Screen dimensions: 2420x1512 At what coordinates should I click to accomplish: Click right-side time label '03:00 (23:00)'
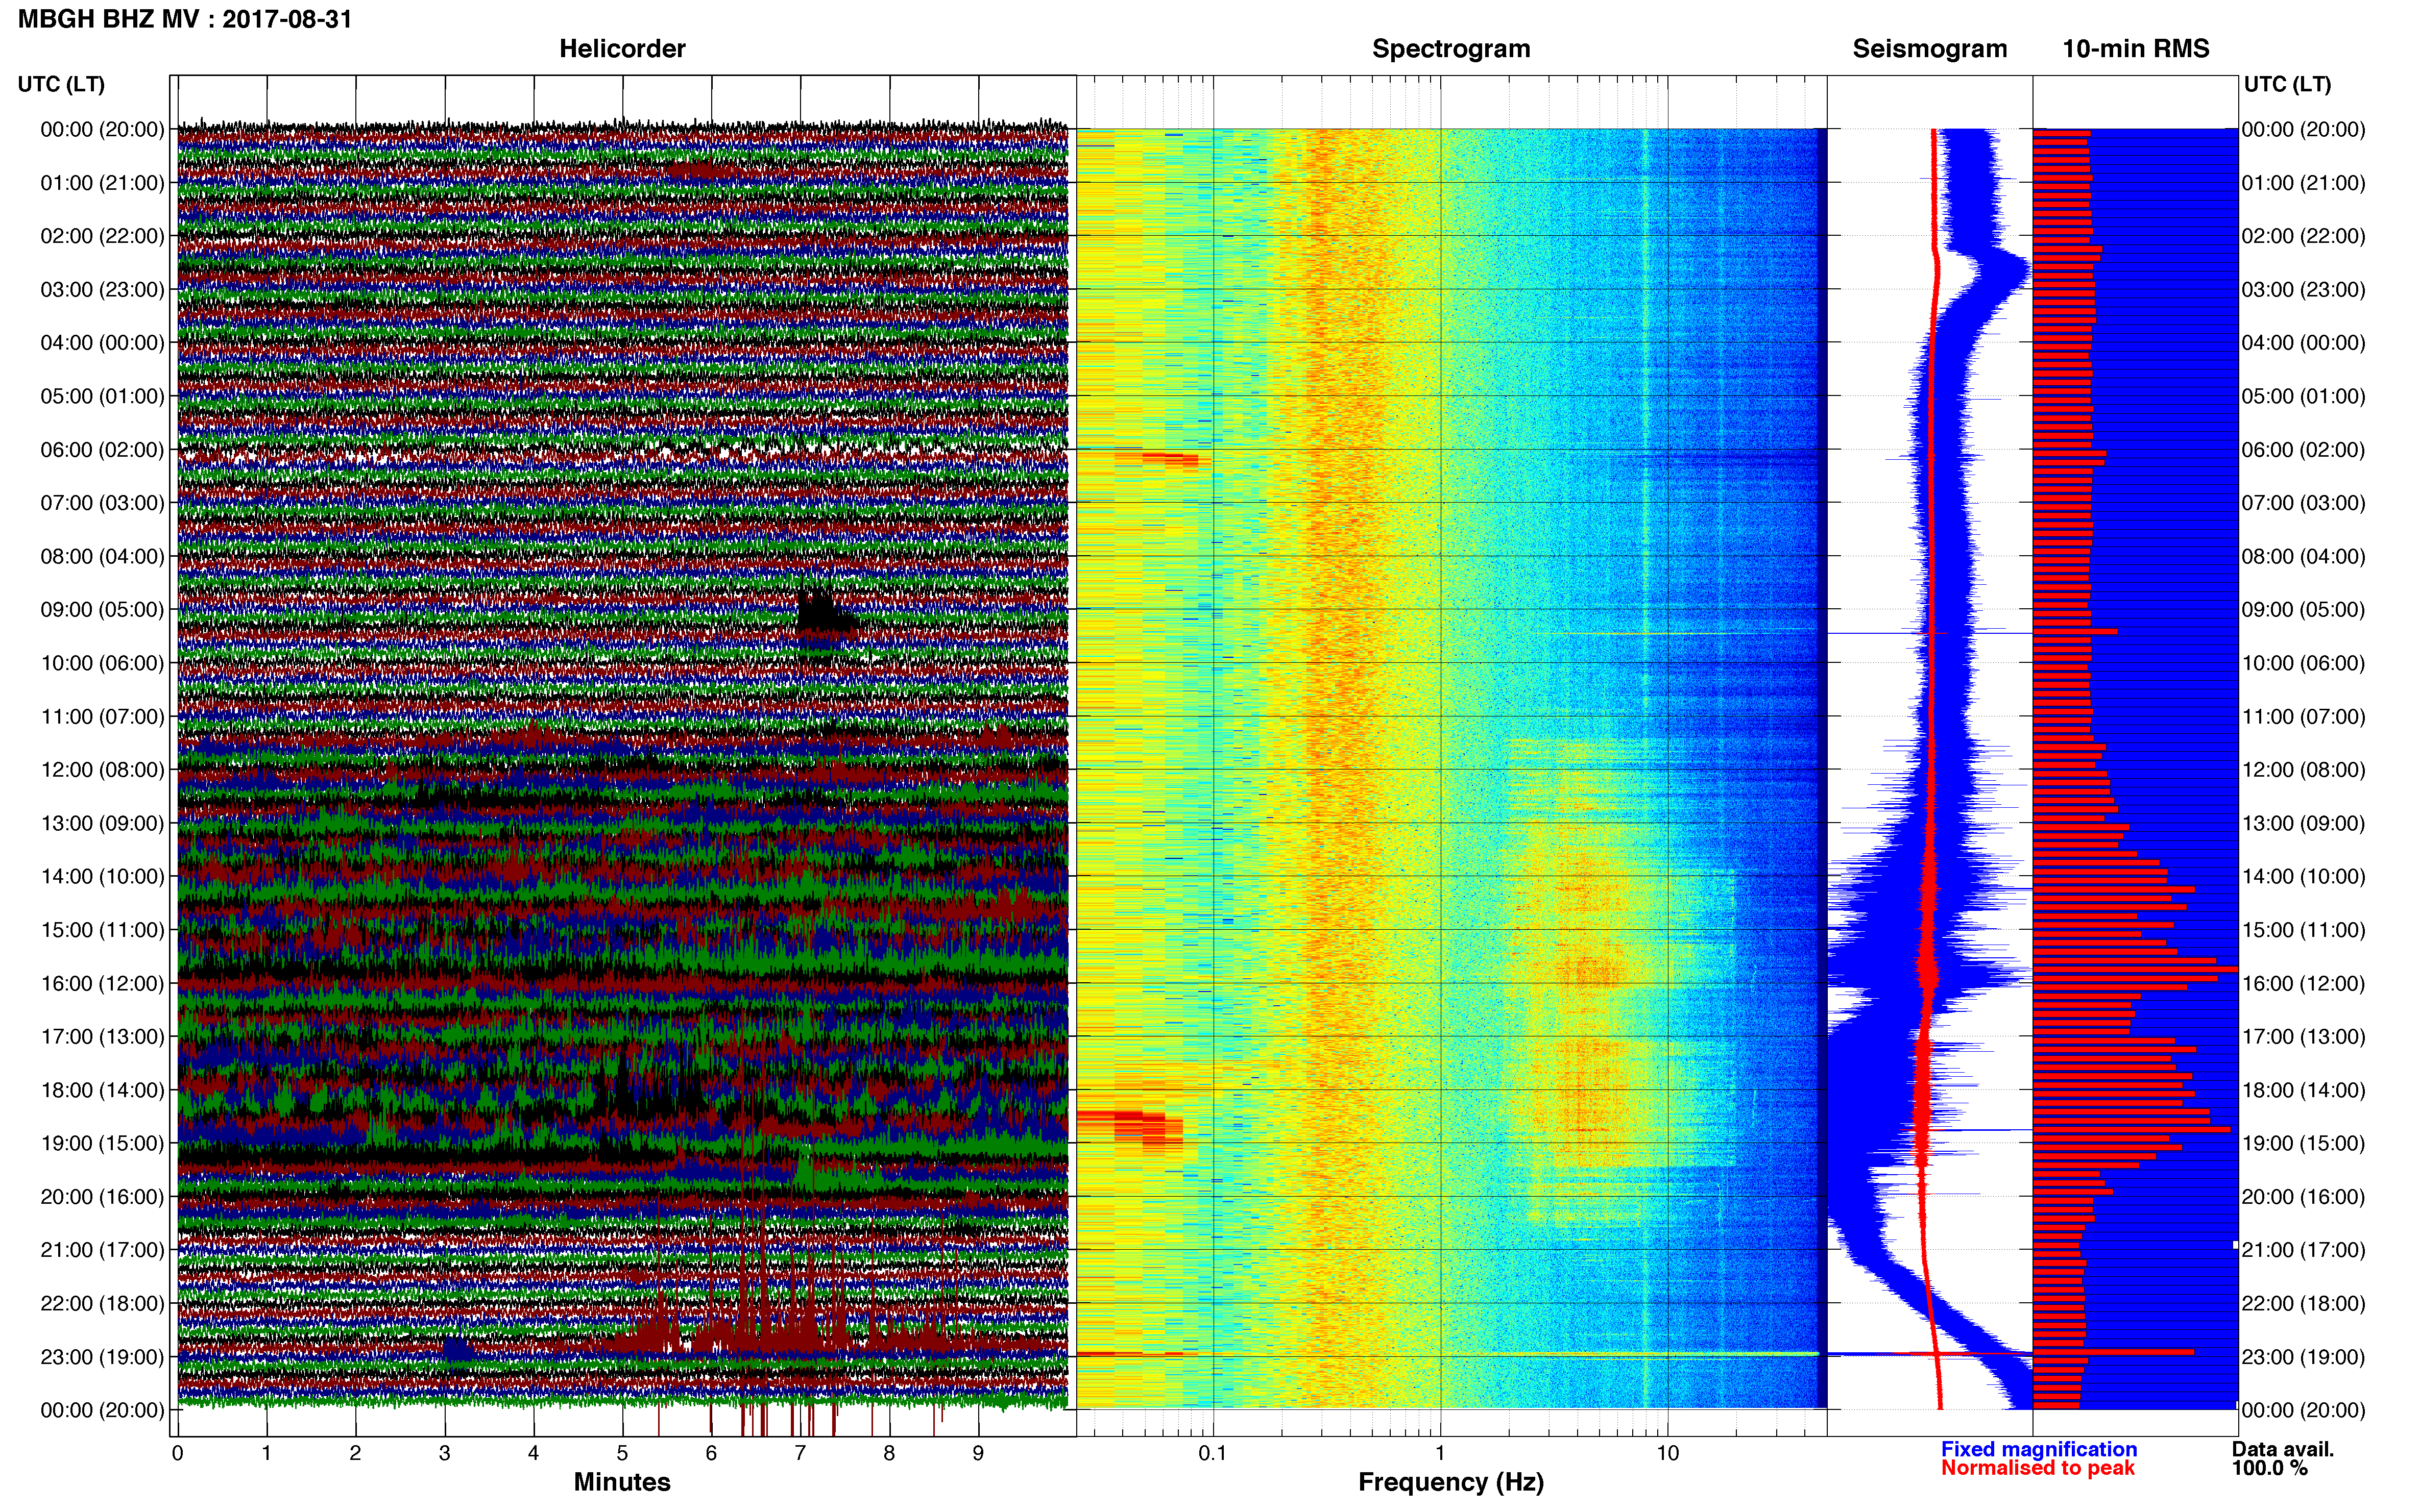[x=2303, y=290]
